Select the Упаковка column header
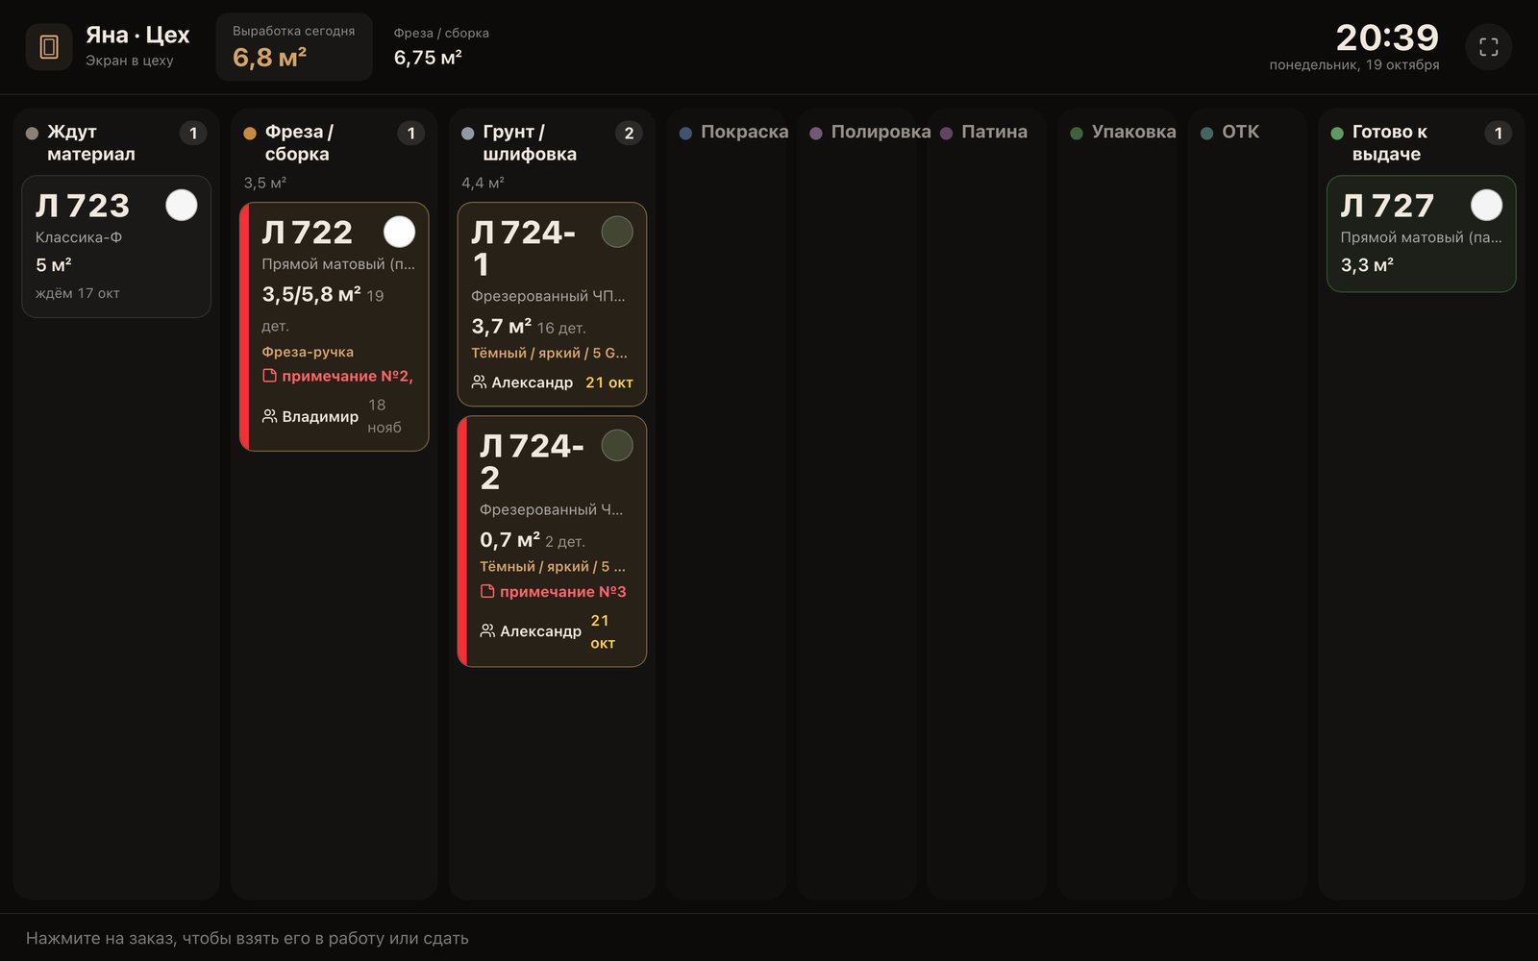Screen dimensions: 1538x961 coord(1124,132)
